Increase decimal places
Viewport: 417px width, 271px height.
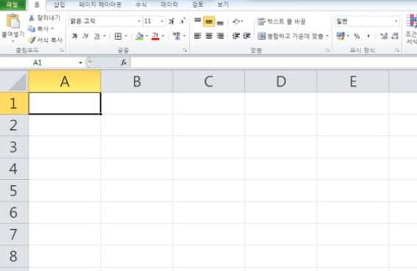coord(383,36)
